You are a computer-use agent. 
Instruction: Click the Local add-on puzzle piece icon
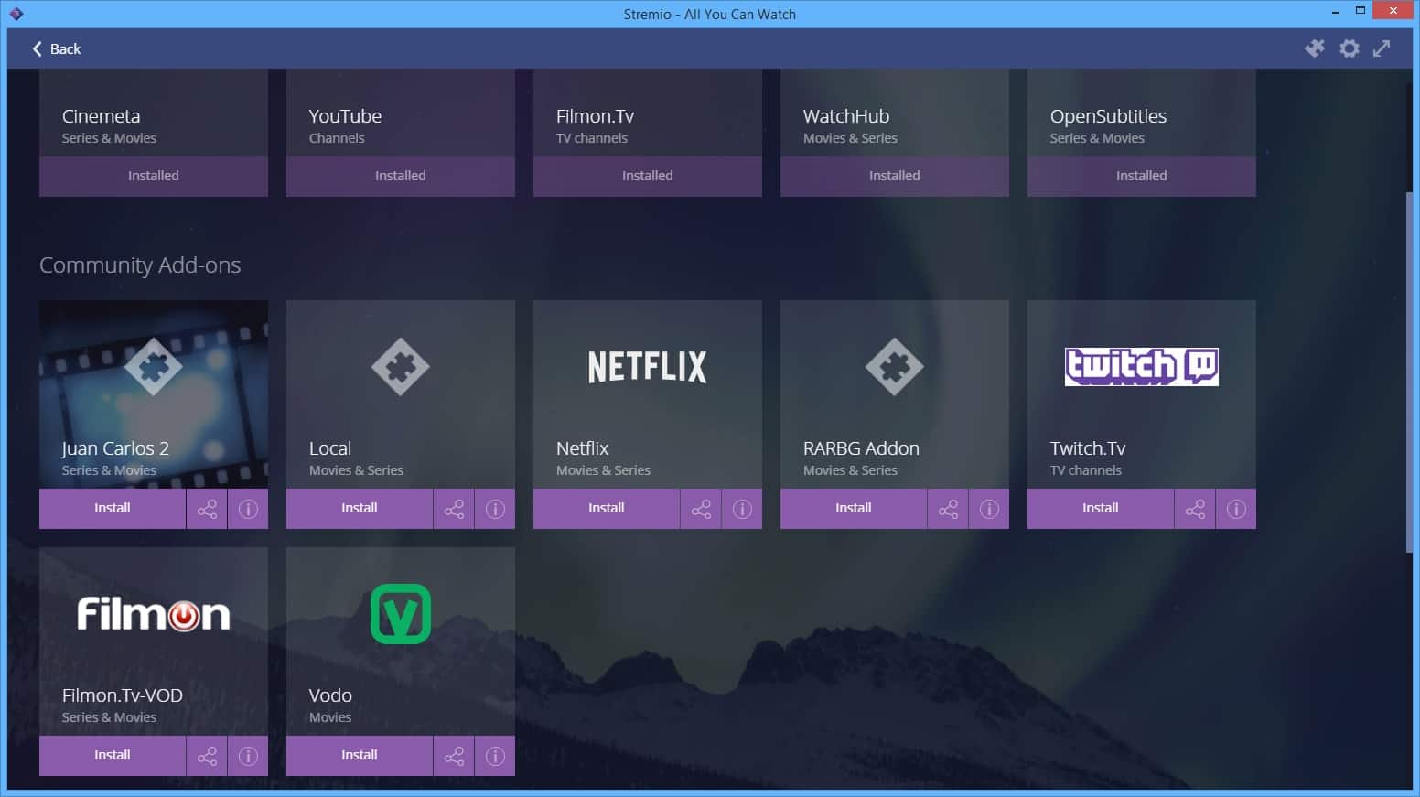[401, 367]
